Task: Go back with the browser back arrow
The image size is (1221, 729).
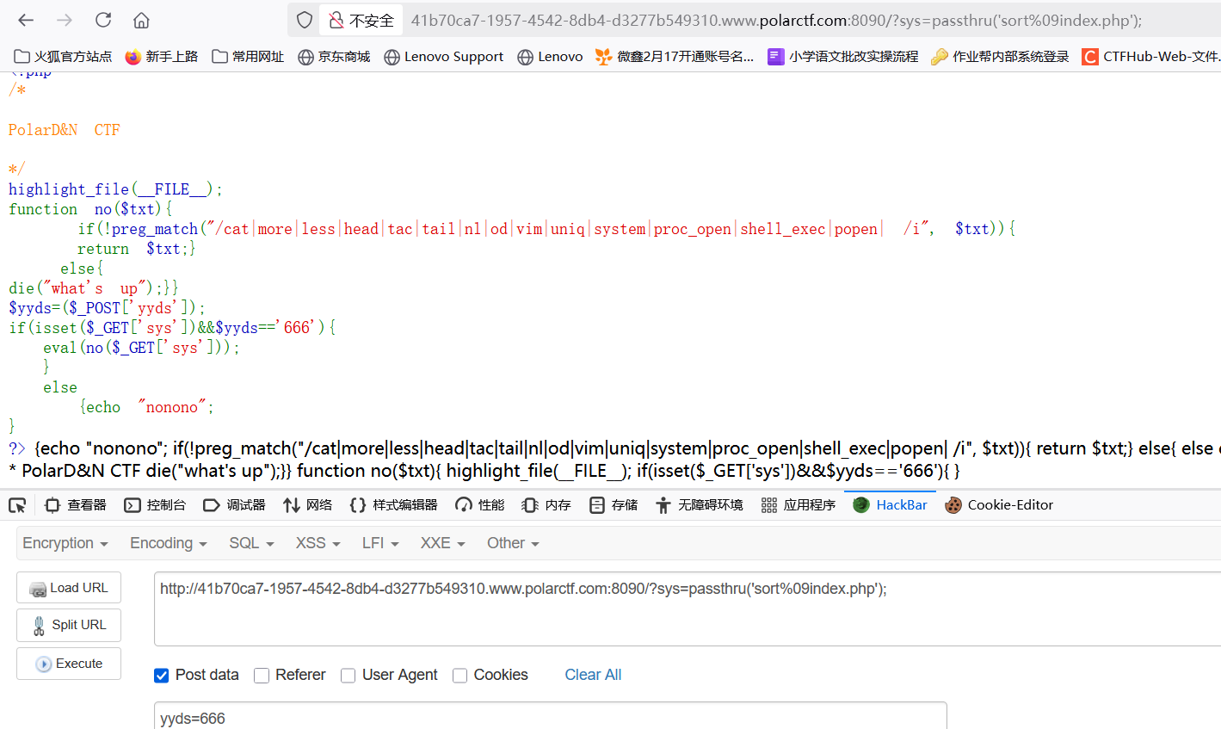Action: pos(26,20)
